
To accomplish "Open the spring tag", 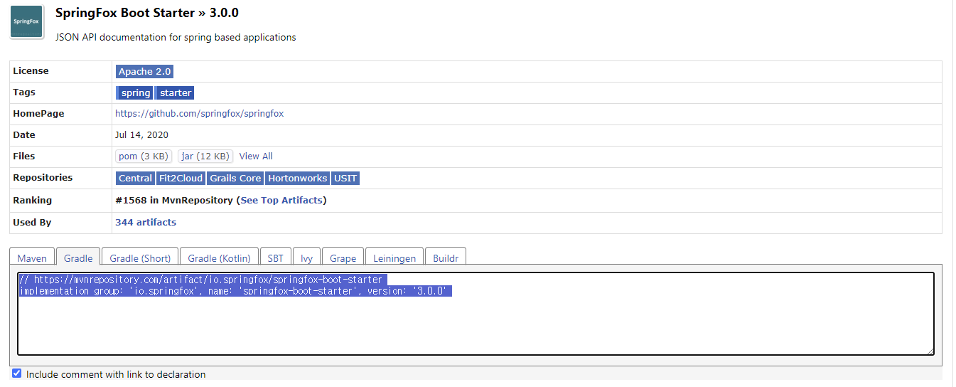I will [135, 92].
